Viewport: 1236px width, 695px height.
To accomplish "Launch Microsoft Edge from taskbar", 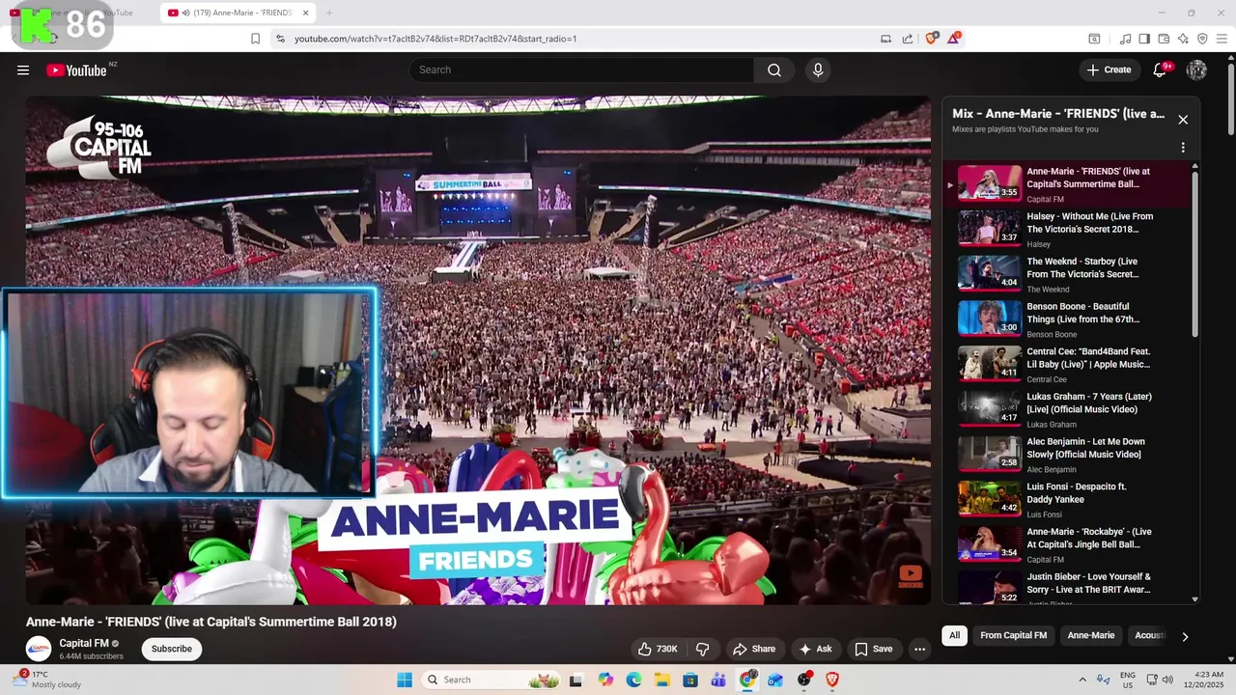I will (x=633, y=680).
